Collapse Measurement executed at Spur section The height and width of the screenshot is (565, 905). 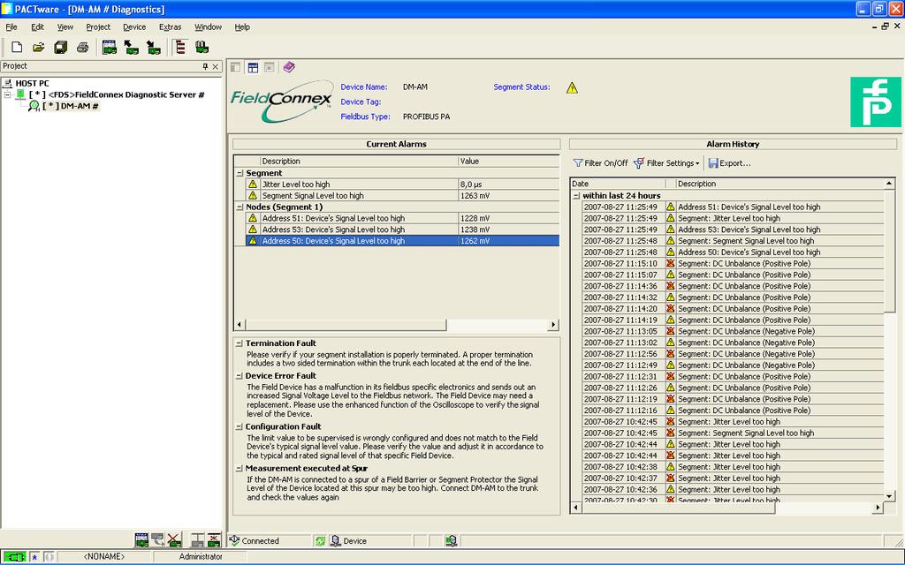(x=239, y=469)
